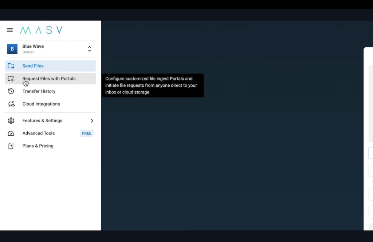Screen dimensions: 373x242
Task: Open Plans & Pricing
Action: point(38,146)
